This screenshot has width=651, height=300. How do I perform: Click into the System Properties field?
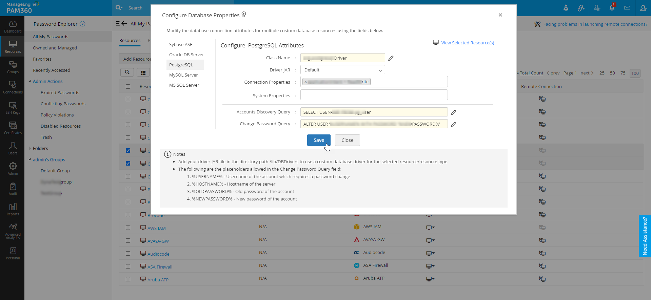click(x=374, y=95)
